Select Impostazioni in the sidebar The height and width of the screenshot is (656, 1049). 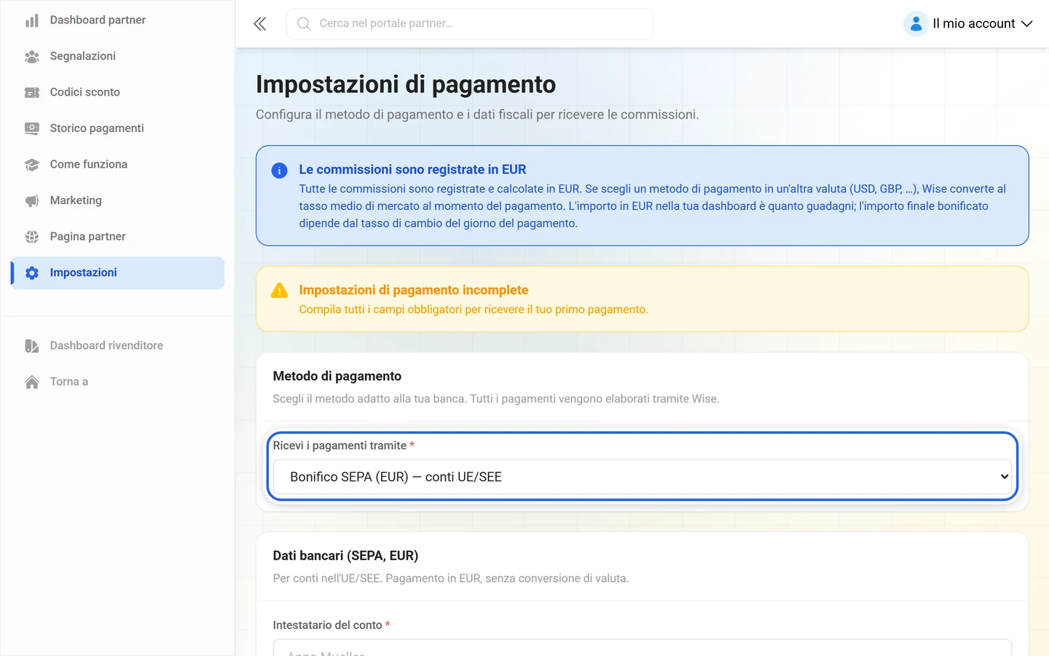pos(118,273)
